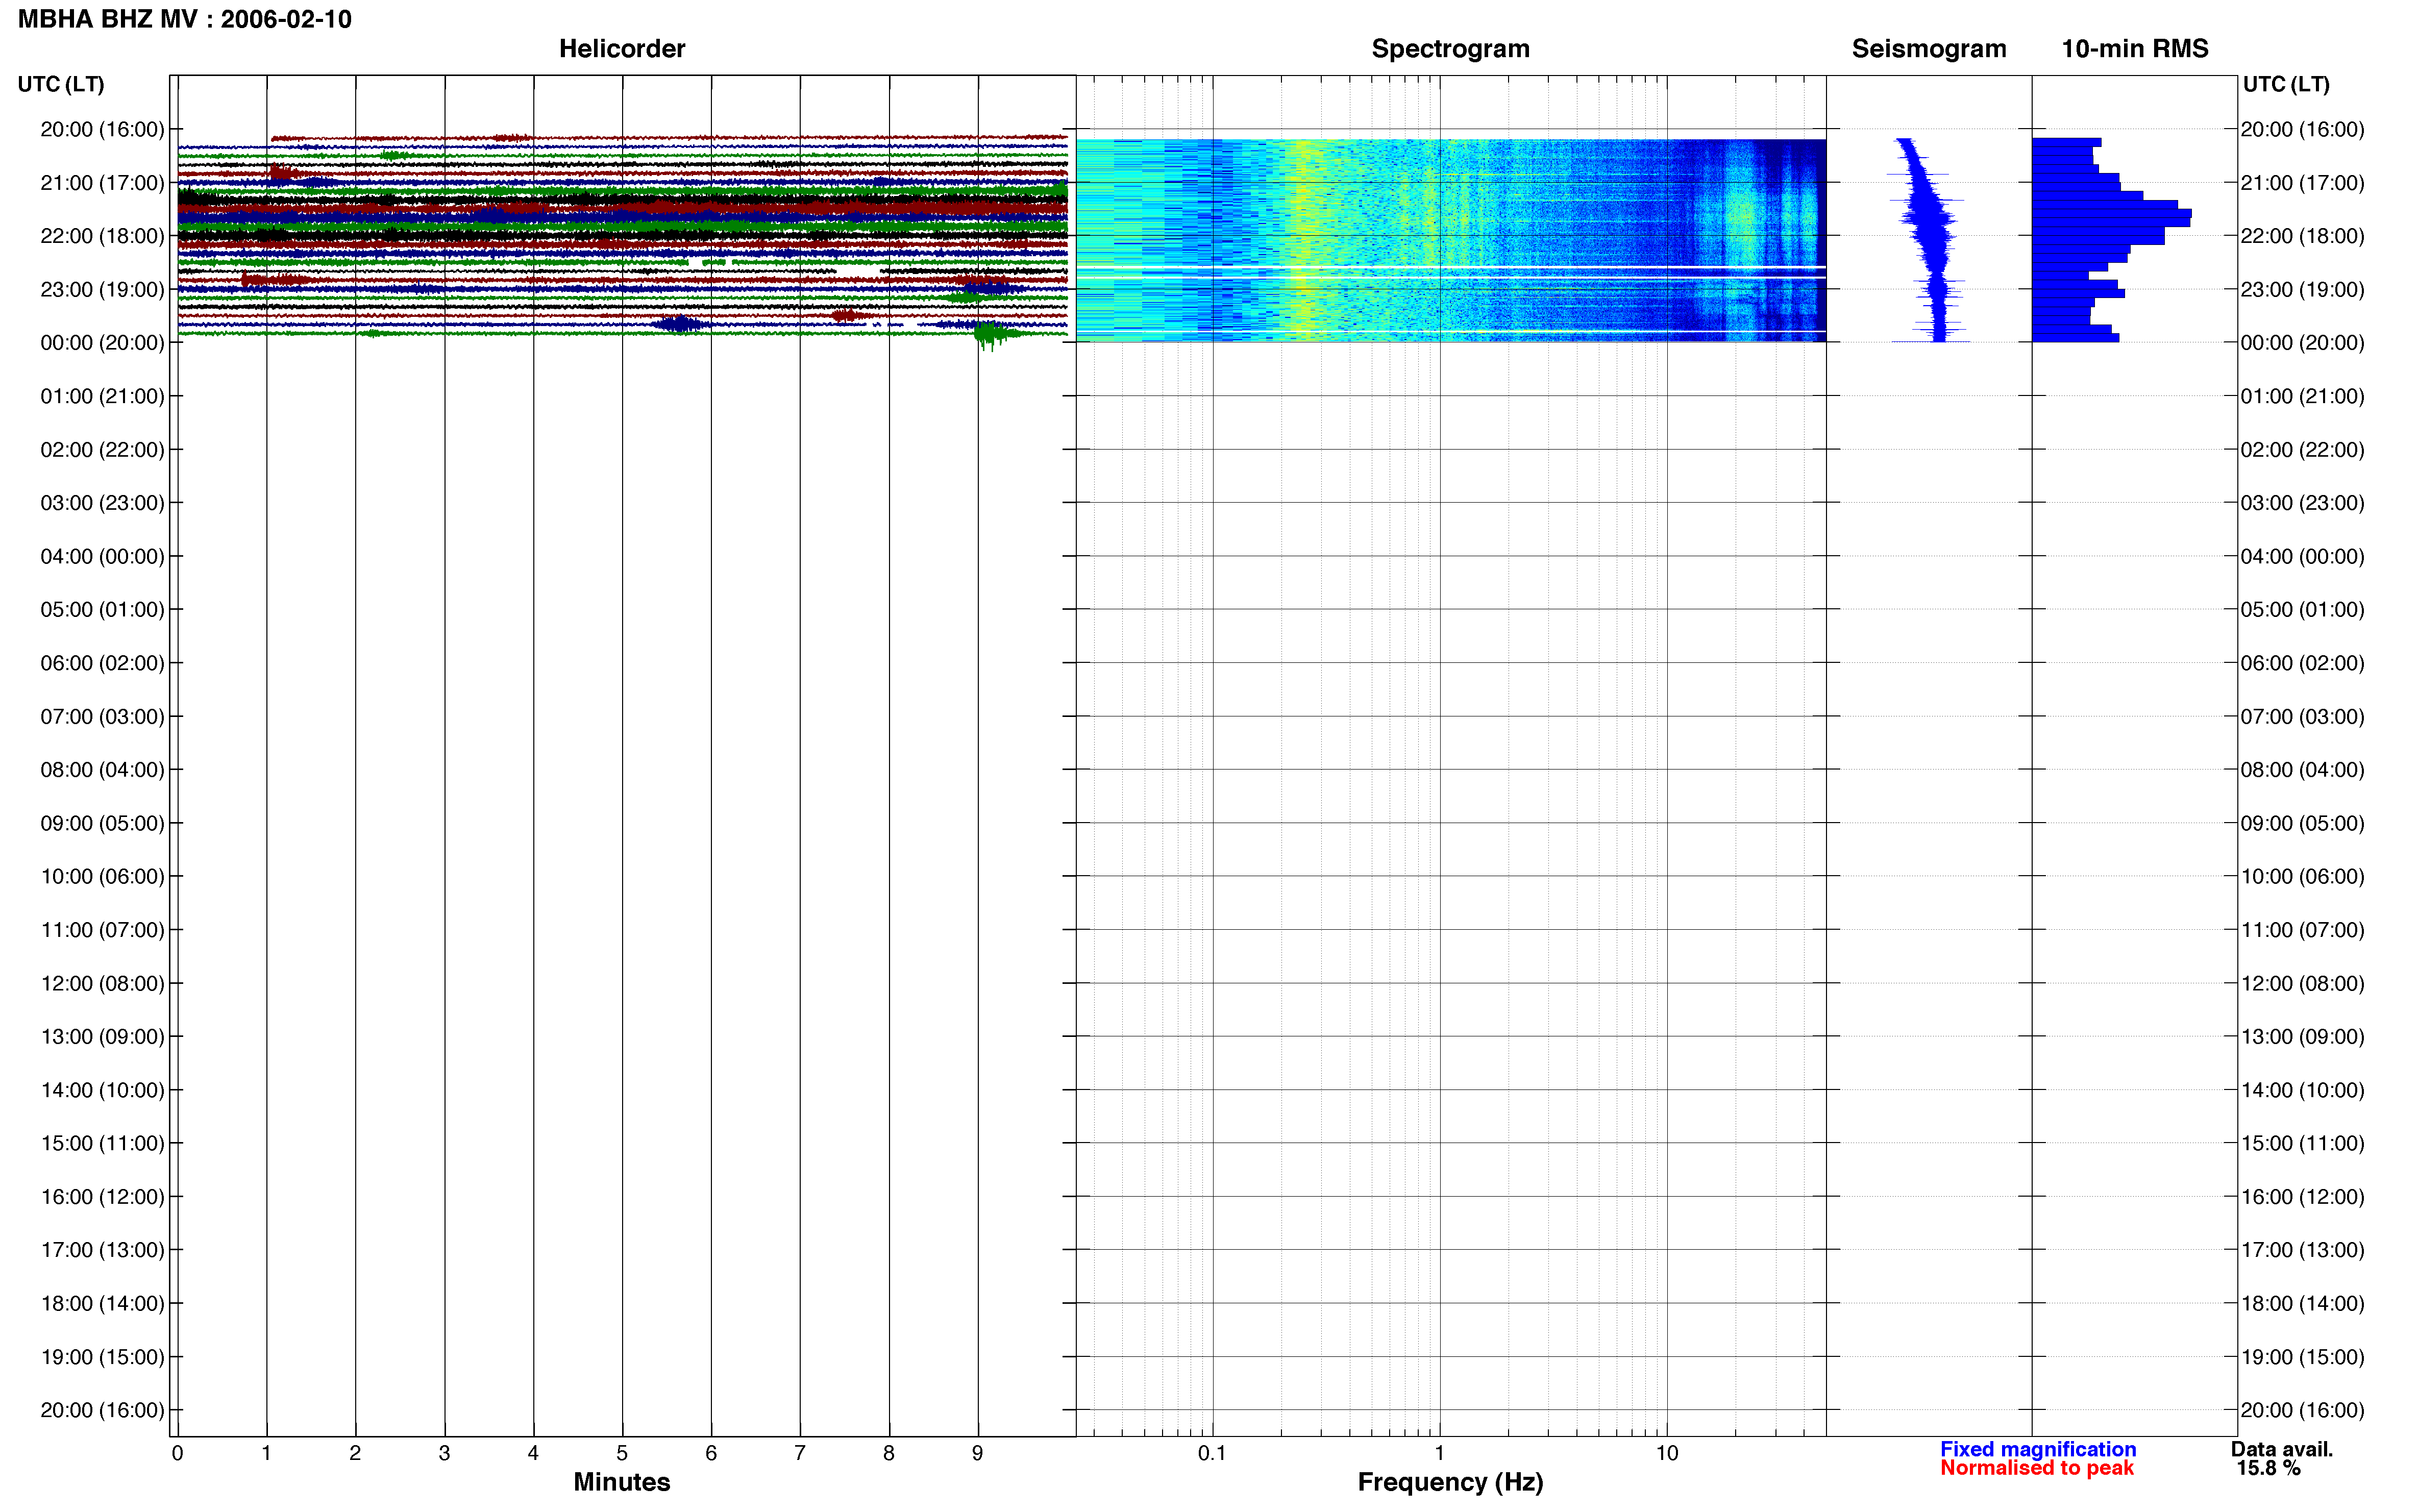Click '22:00 (18:00)' on the RMS time axis
Image resolution: width=2419 pixels, height=1512 pixels.
click(2303, 236)
